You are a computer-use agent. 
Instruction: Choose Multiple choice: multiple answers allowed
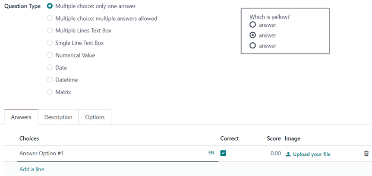50,19
